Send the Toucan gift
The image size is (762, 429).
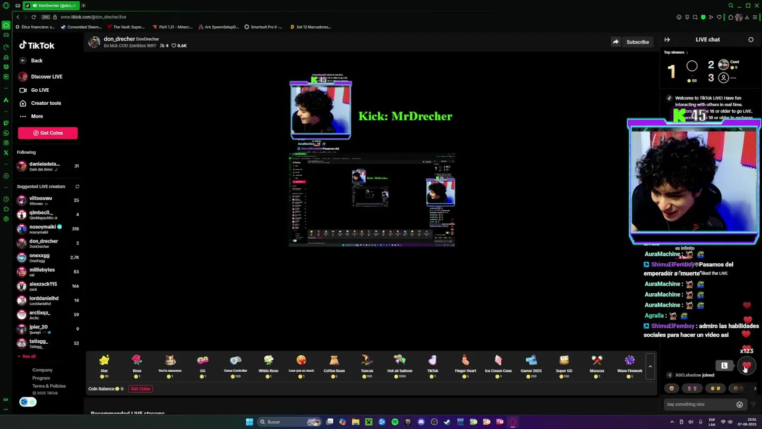point(367,365)
